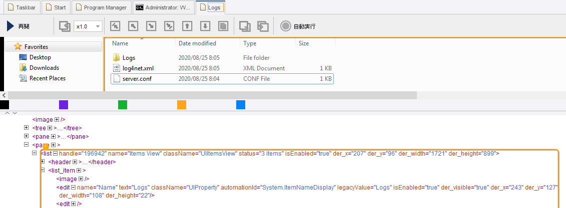This screenshot has width=566, height=208.
Task: Select the green color swatch
Action: [x=123, y=104]
